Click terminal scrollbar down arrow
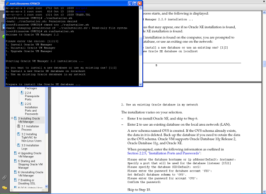Image resolution: width=266 pixels, height=194 pixels. point(141,84)
